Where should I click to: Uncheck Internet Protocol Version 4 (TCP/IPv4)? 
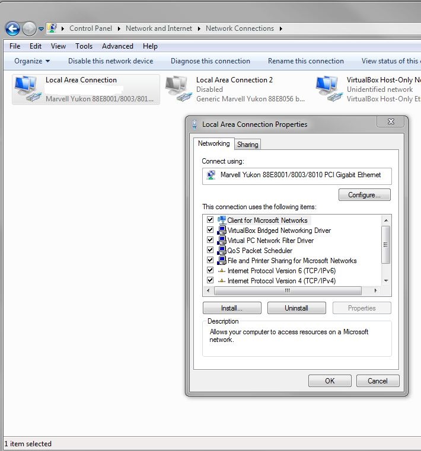coord(210,280)
